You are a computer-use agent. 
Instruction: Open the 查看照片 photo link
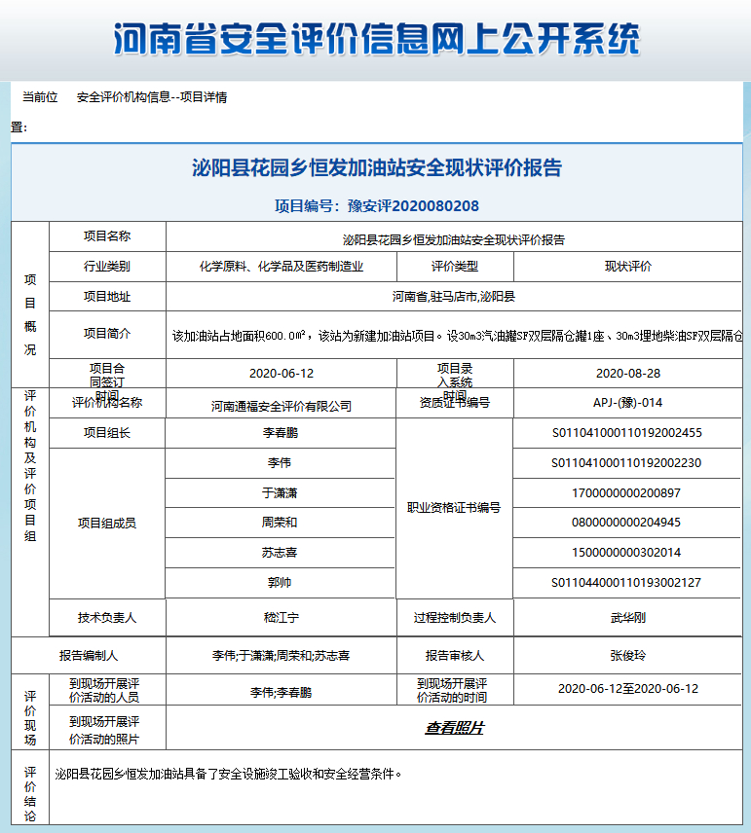coord(454,728)
